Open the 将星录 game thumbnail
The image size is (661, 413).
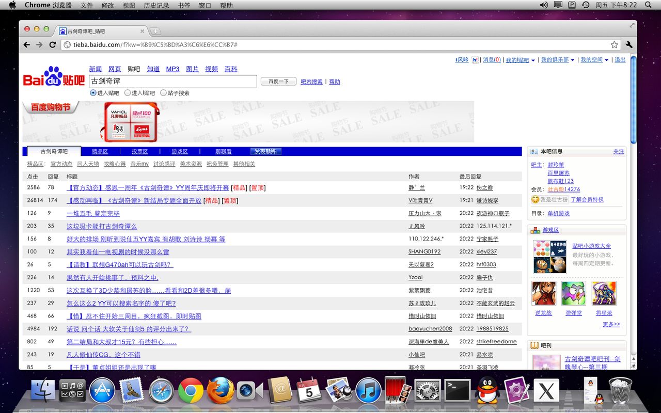click(x=604, y=293)
